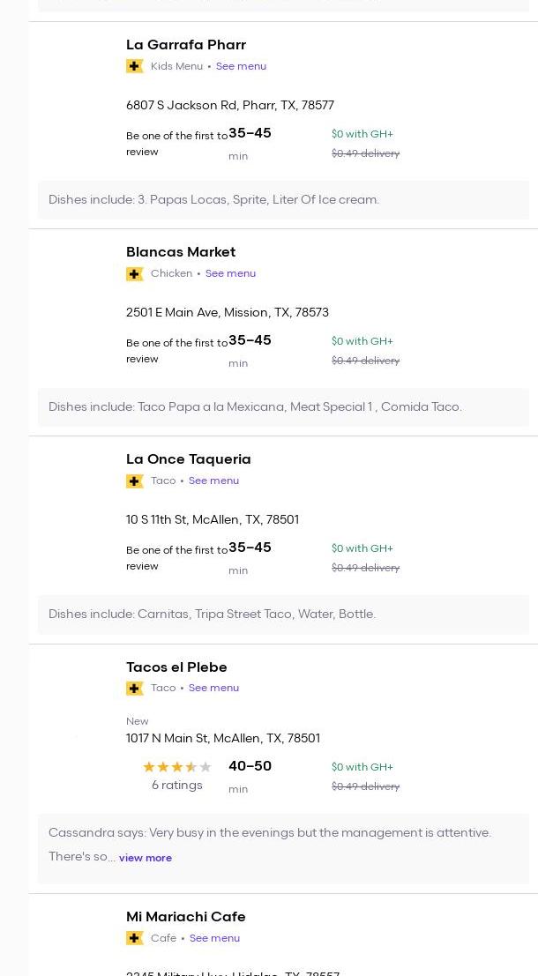The height and width of the screenshot is (976, 538).
Task: Open See menu link for Mi Mariachi Cafe
Action: click(214, 938)
